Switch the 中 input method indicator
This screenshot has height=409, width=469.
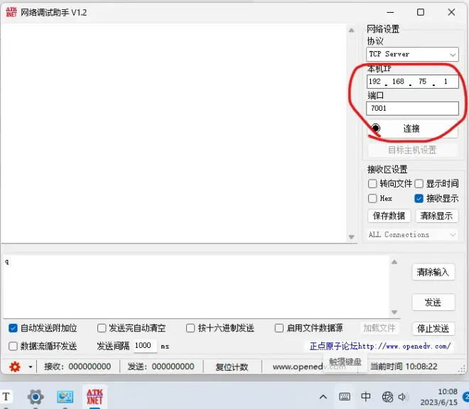pos(366,396)
